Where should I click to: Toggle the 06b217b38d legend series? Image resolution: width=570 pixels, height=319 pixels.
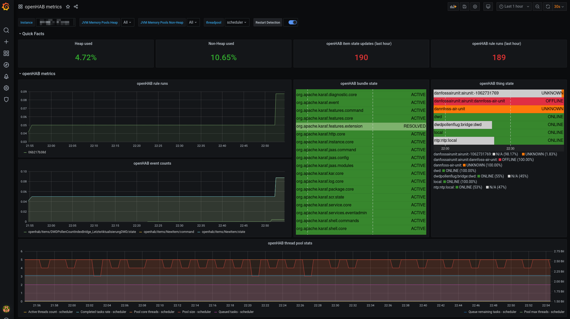coord(37,152)
